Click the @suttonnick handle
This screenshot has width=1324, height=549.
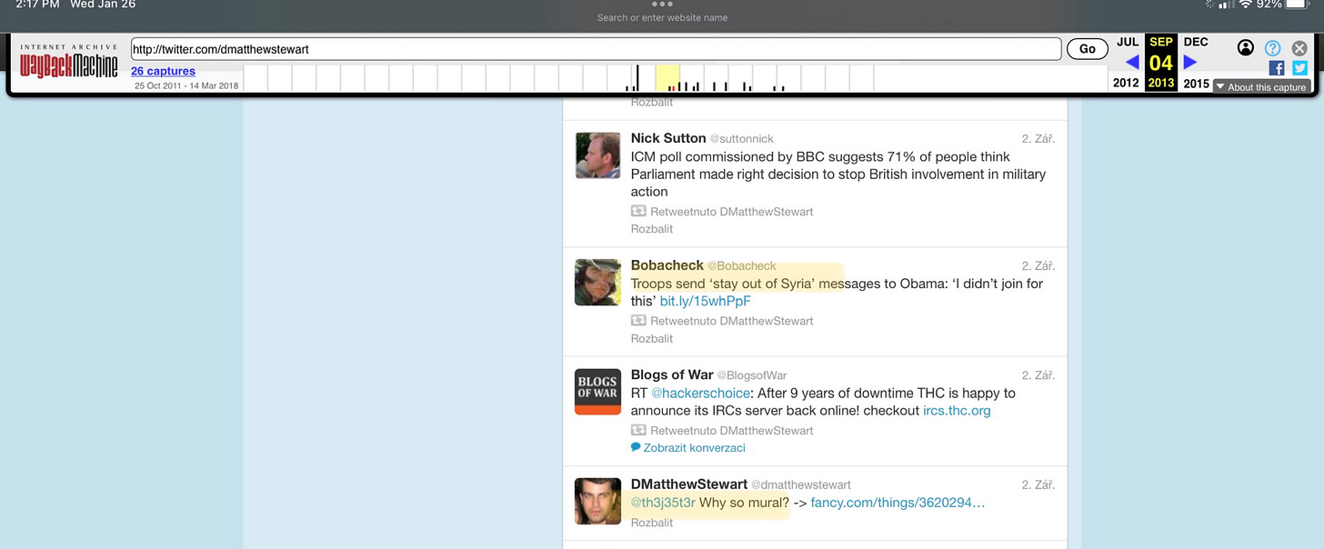click(x=741, y=139)
